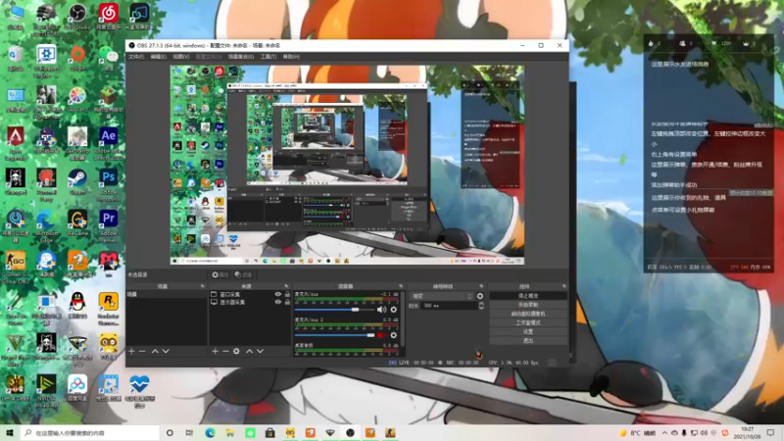Viewport: 784px width, 441px height.
Task: Open the 帮助(H) menu in OBS
Action: 291,57
